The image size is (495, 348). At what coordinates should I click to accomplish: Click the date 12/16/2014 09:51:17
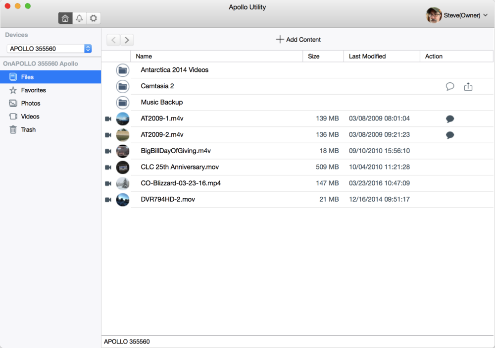coord(379,199)
